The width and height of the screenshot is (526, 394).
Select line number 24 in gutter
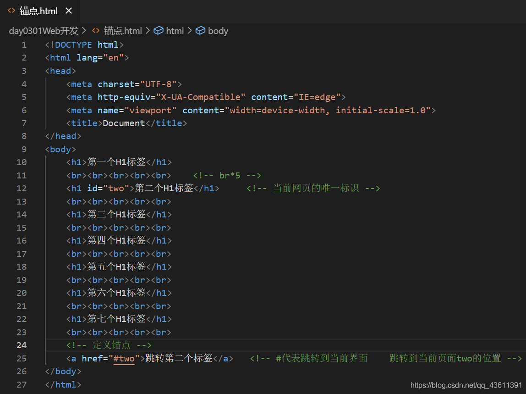[x=22, y=345]
